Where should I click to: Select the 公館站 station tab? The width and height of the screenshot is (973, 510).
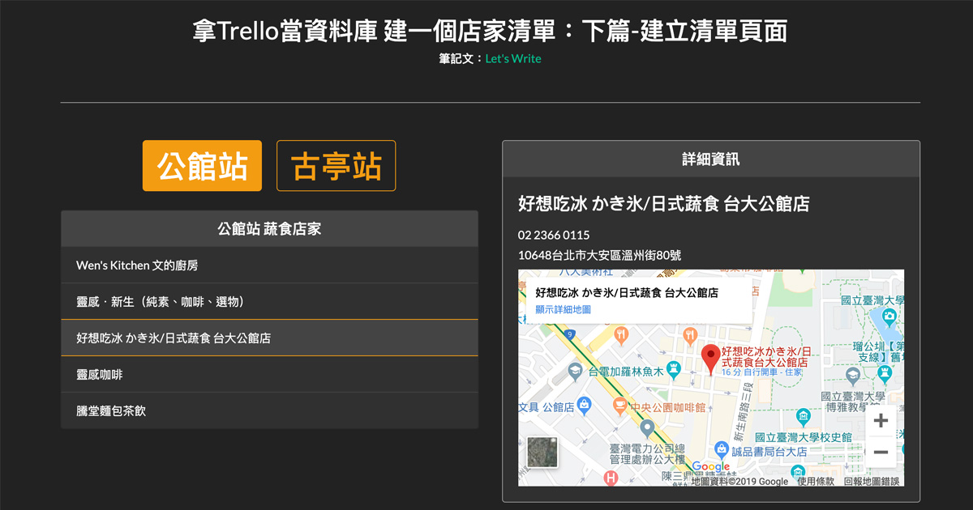202,165
